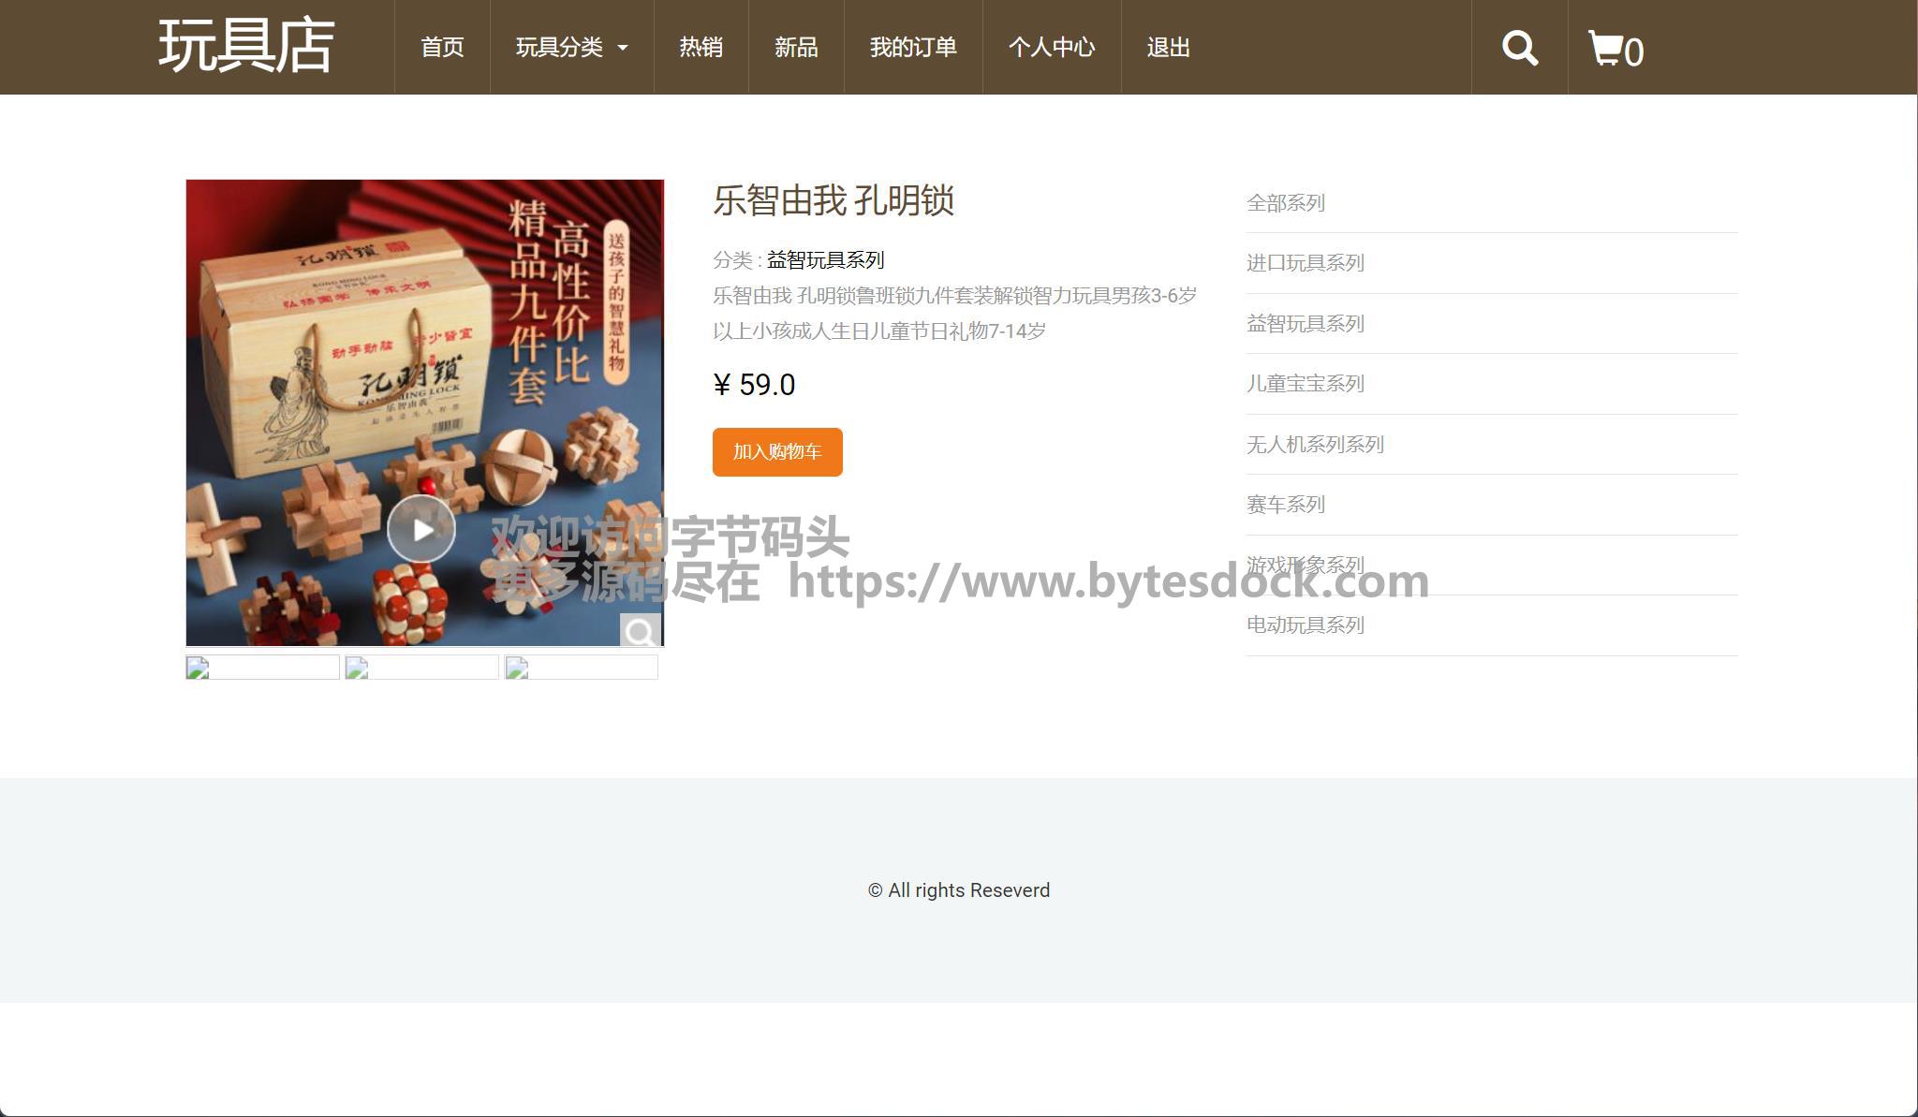Select 全部系列 in sidebar list

[1285, 203]
